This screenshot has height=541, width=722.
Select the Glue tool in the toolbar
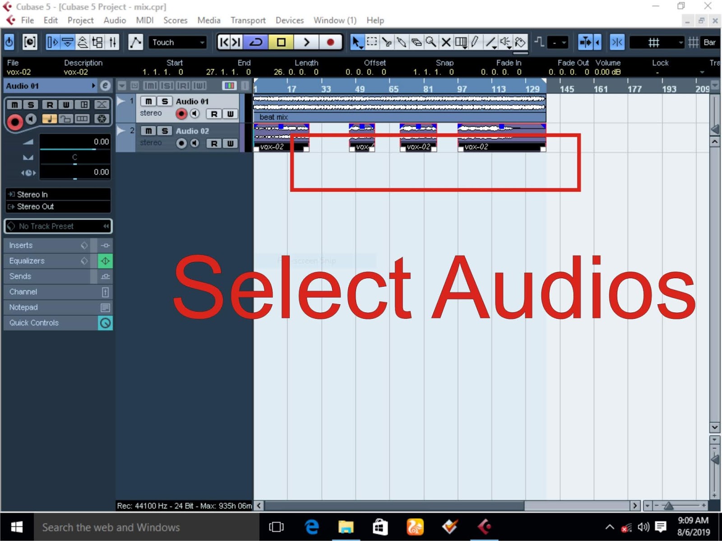(x=402, y=42)
